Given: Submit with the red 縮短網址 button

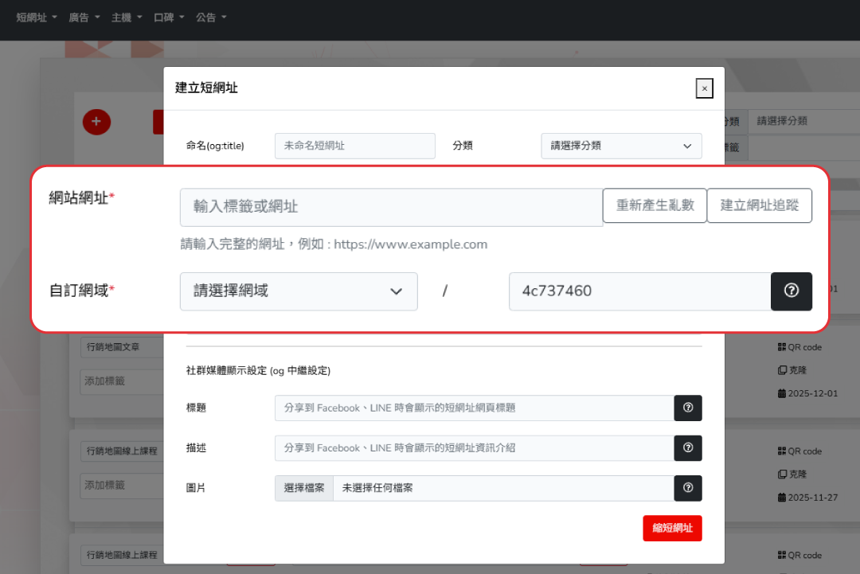Looking at the screenshot, I should pyautogui.click(x=672, y=528).
